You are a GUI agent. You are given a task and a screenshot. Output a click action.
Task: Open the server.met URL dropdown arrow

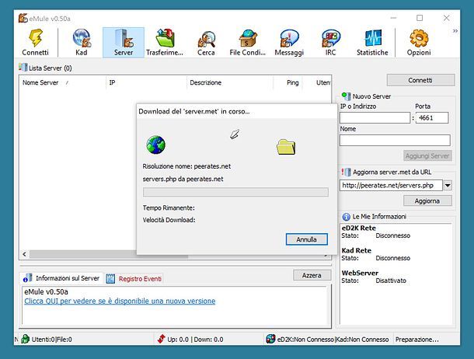point(448,185)
